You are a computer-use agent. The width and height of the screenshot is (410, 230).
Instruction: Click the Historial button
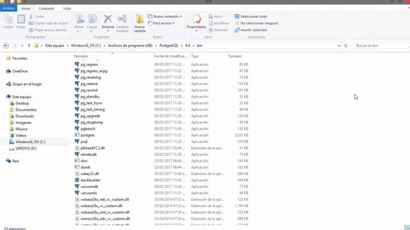pyautogui.click(x=218, y=30)
